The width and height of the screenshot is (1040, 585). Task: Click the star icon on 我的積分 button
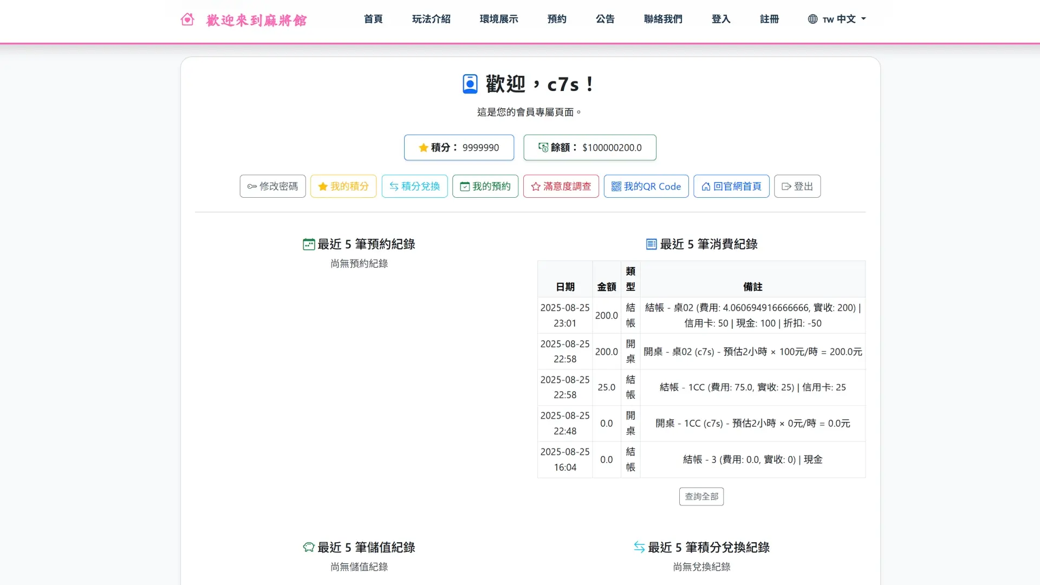click(323, 186)
